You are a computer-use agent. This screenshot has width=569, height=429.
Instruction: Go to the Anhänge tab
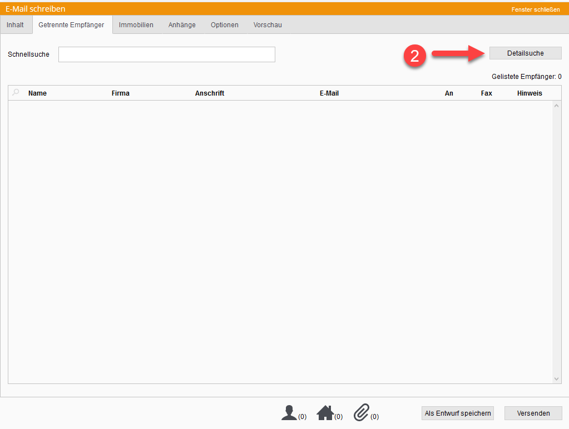[182, 25]
